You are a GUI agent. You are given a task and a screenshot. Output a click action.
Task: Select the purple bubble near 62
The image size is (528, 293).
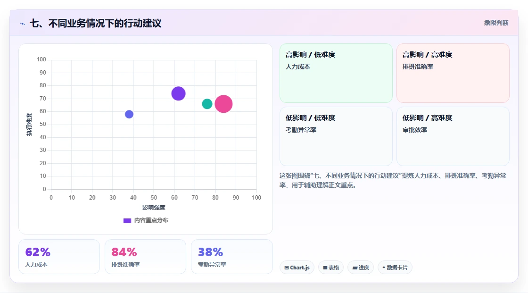179,93
